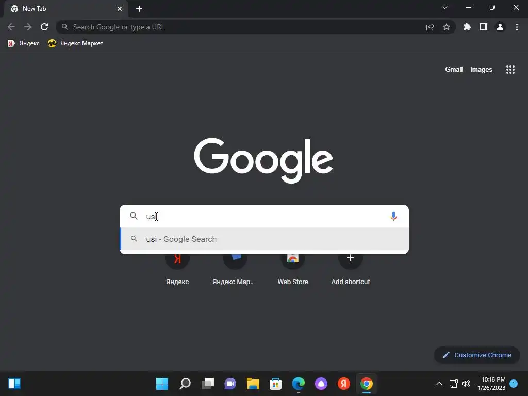Open the Яндекс Маркет bookmark
The width and height of the screenshot is (528, 396).
pyautogui.click(x=75, y=43)
